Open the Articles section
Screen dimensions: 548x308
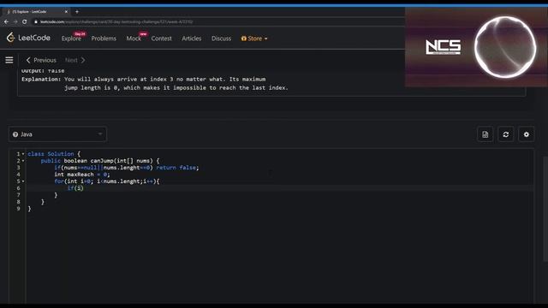[192, 38]
